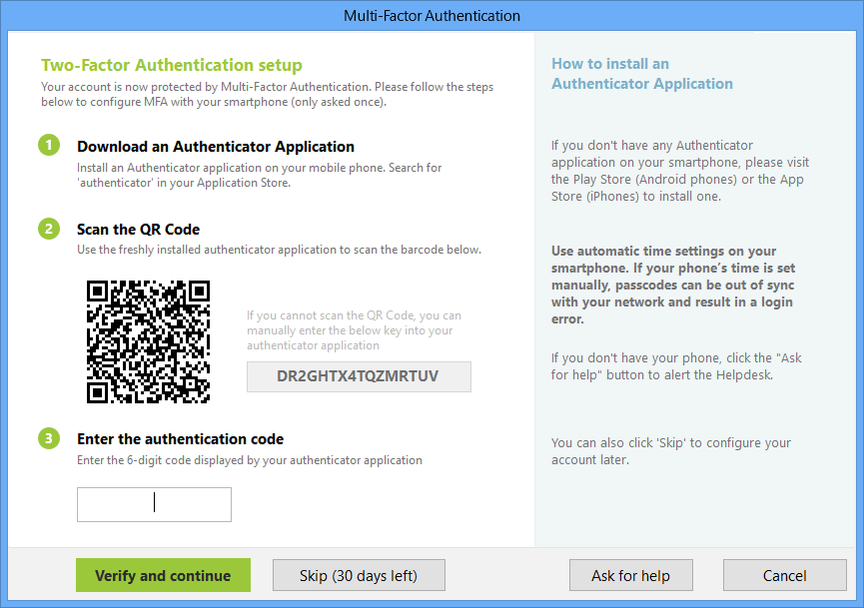Click 'Your account is now protected' intro text
This screenshot has height=608, width=864.
268,94
